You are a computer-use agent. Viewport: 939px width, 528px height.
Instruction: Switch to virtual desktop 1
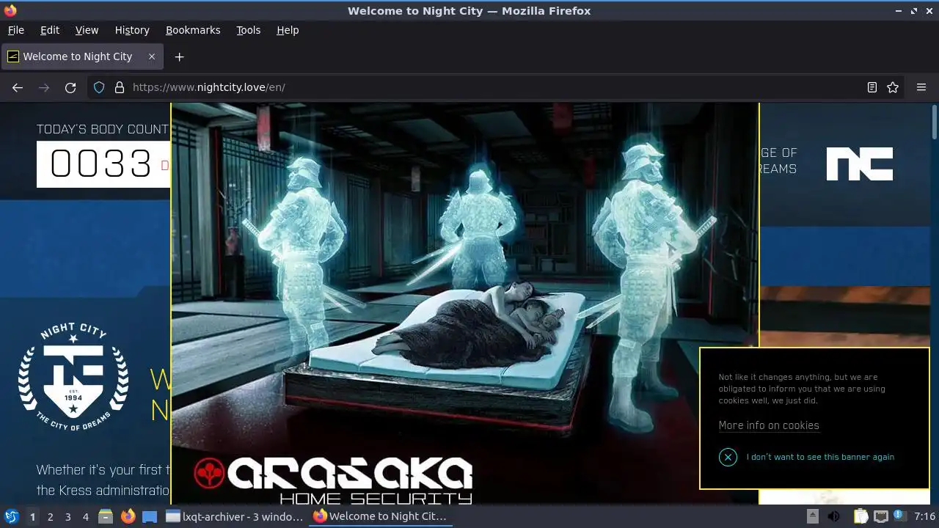pyautogui.click(x=32, y=517)
